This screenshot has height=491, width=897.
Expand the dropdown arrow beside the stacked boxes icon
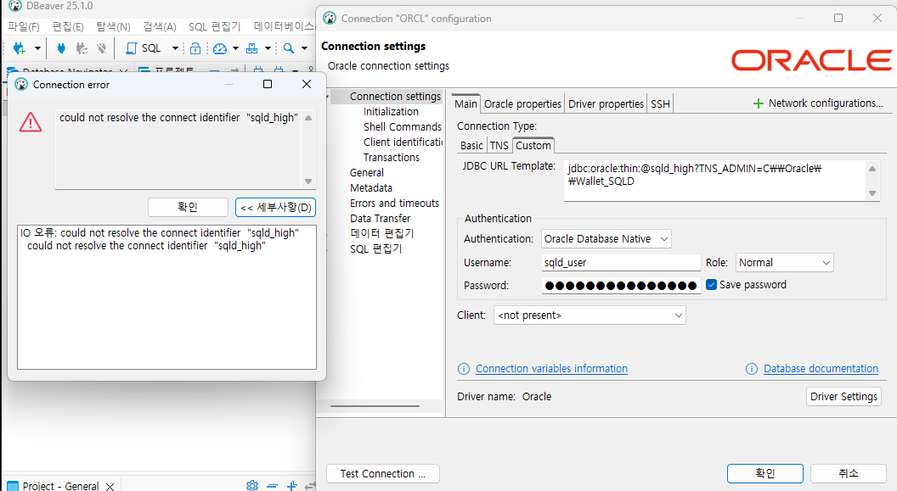(x=268, y=48)
